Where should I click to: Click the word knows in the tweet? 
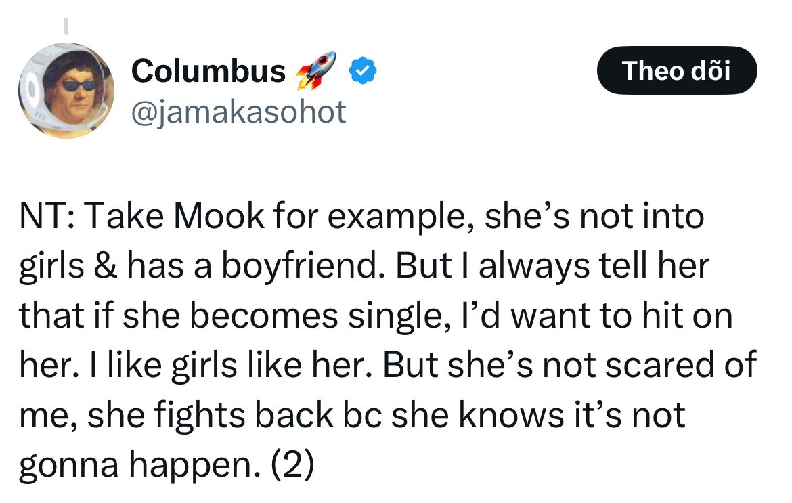pos(511,415)
